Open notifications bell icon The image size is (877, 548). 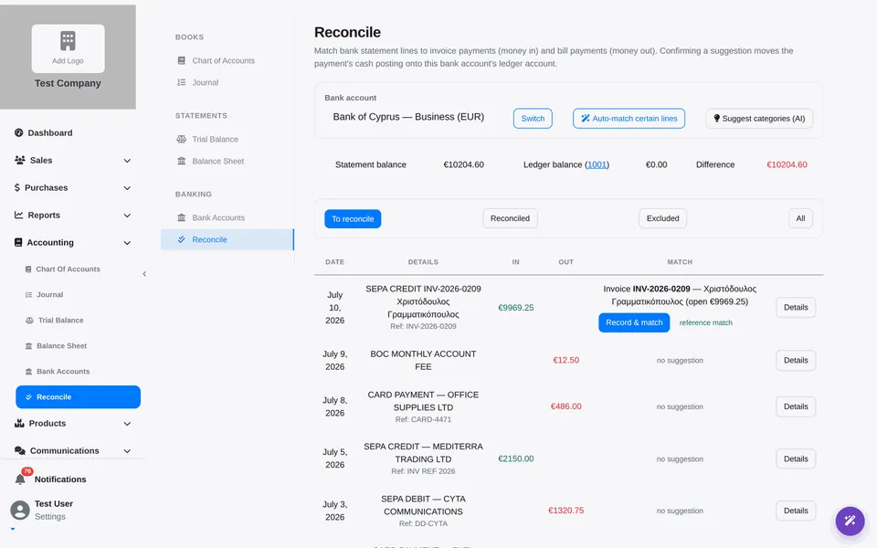coord(20,479)
